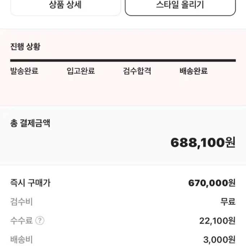This screenshot has width=246, height=246.
Task: Click the black progress bar
Action: tap(123, 61)
